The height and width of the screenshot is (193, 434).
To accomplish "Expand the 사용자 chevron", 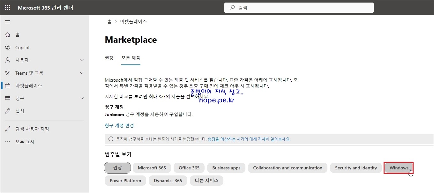I will 82,60.
